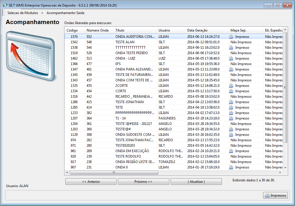Screen dimensions: 295x206
Task: Select the TESTE ALAN row
Action: click(174, 42)
